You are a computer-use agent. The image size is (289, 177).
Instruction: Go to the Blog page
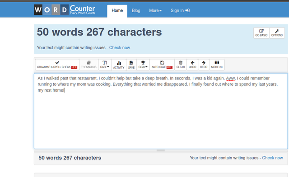pyautogui.click(x=136, y=10)
